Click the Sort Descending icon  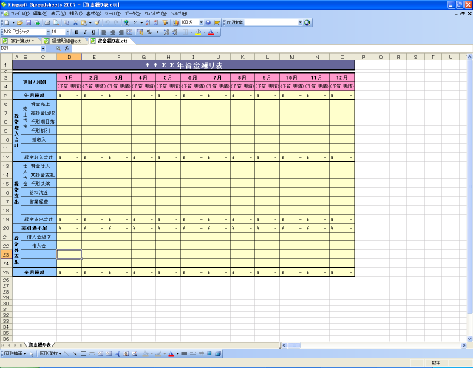tap(156, 23)
